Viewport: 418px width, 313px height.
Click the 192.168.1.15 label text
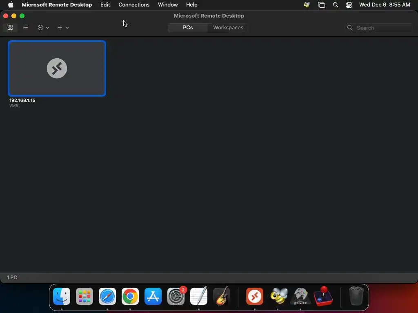[22, 100]
